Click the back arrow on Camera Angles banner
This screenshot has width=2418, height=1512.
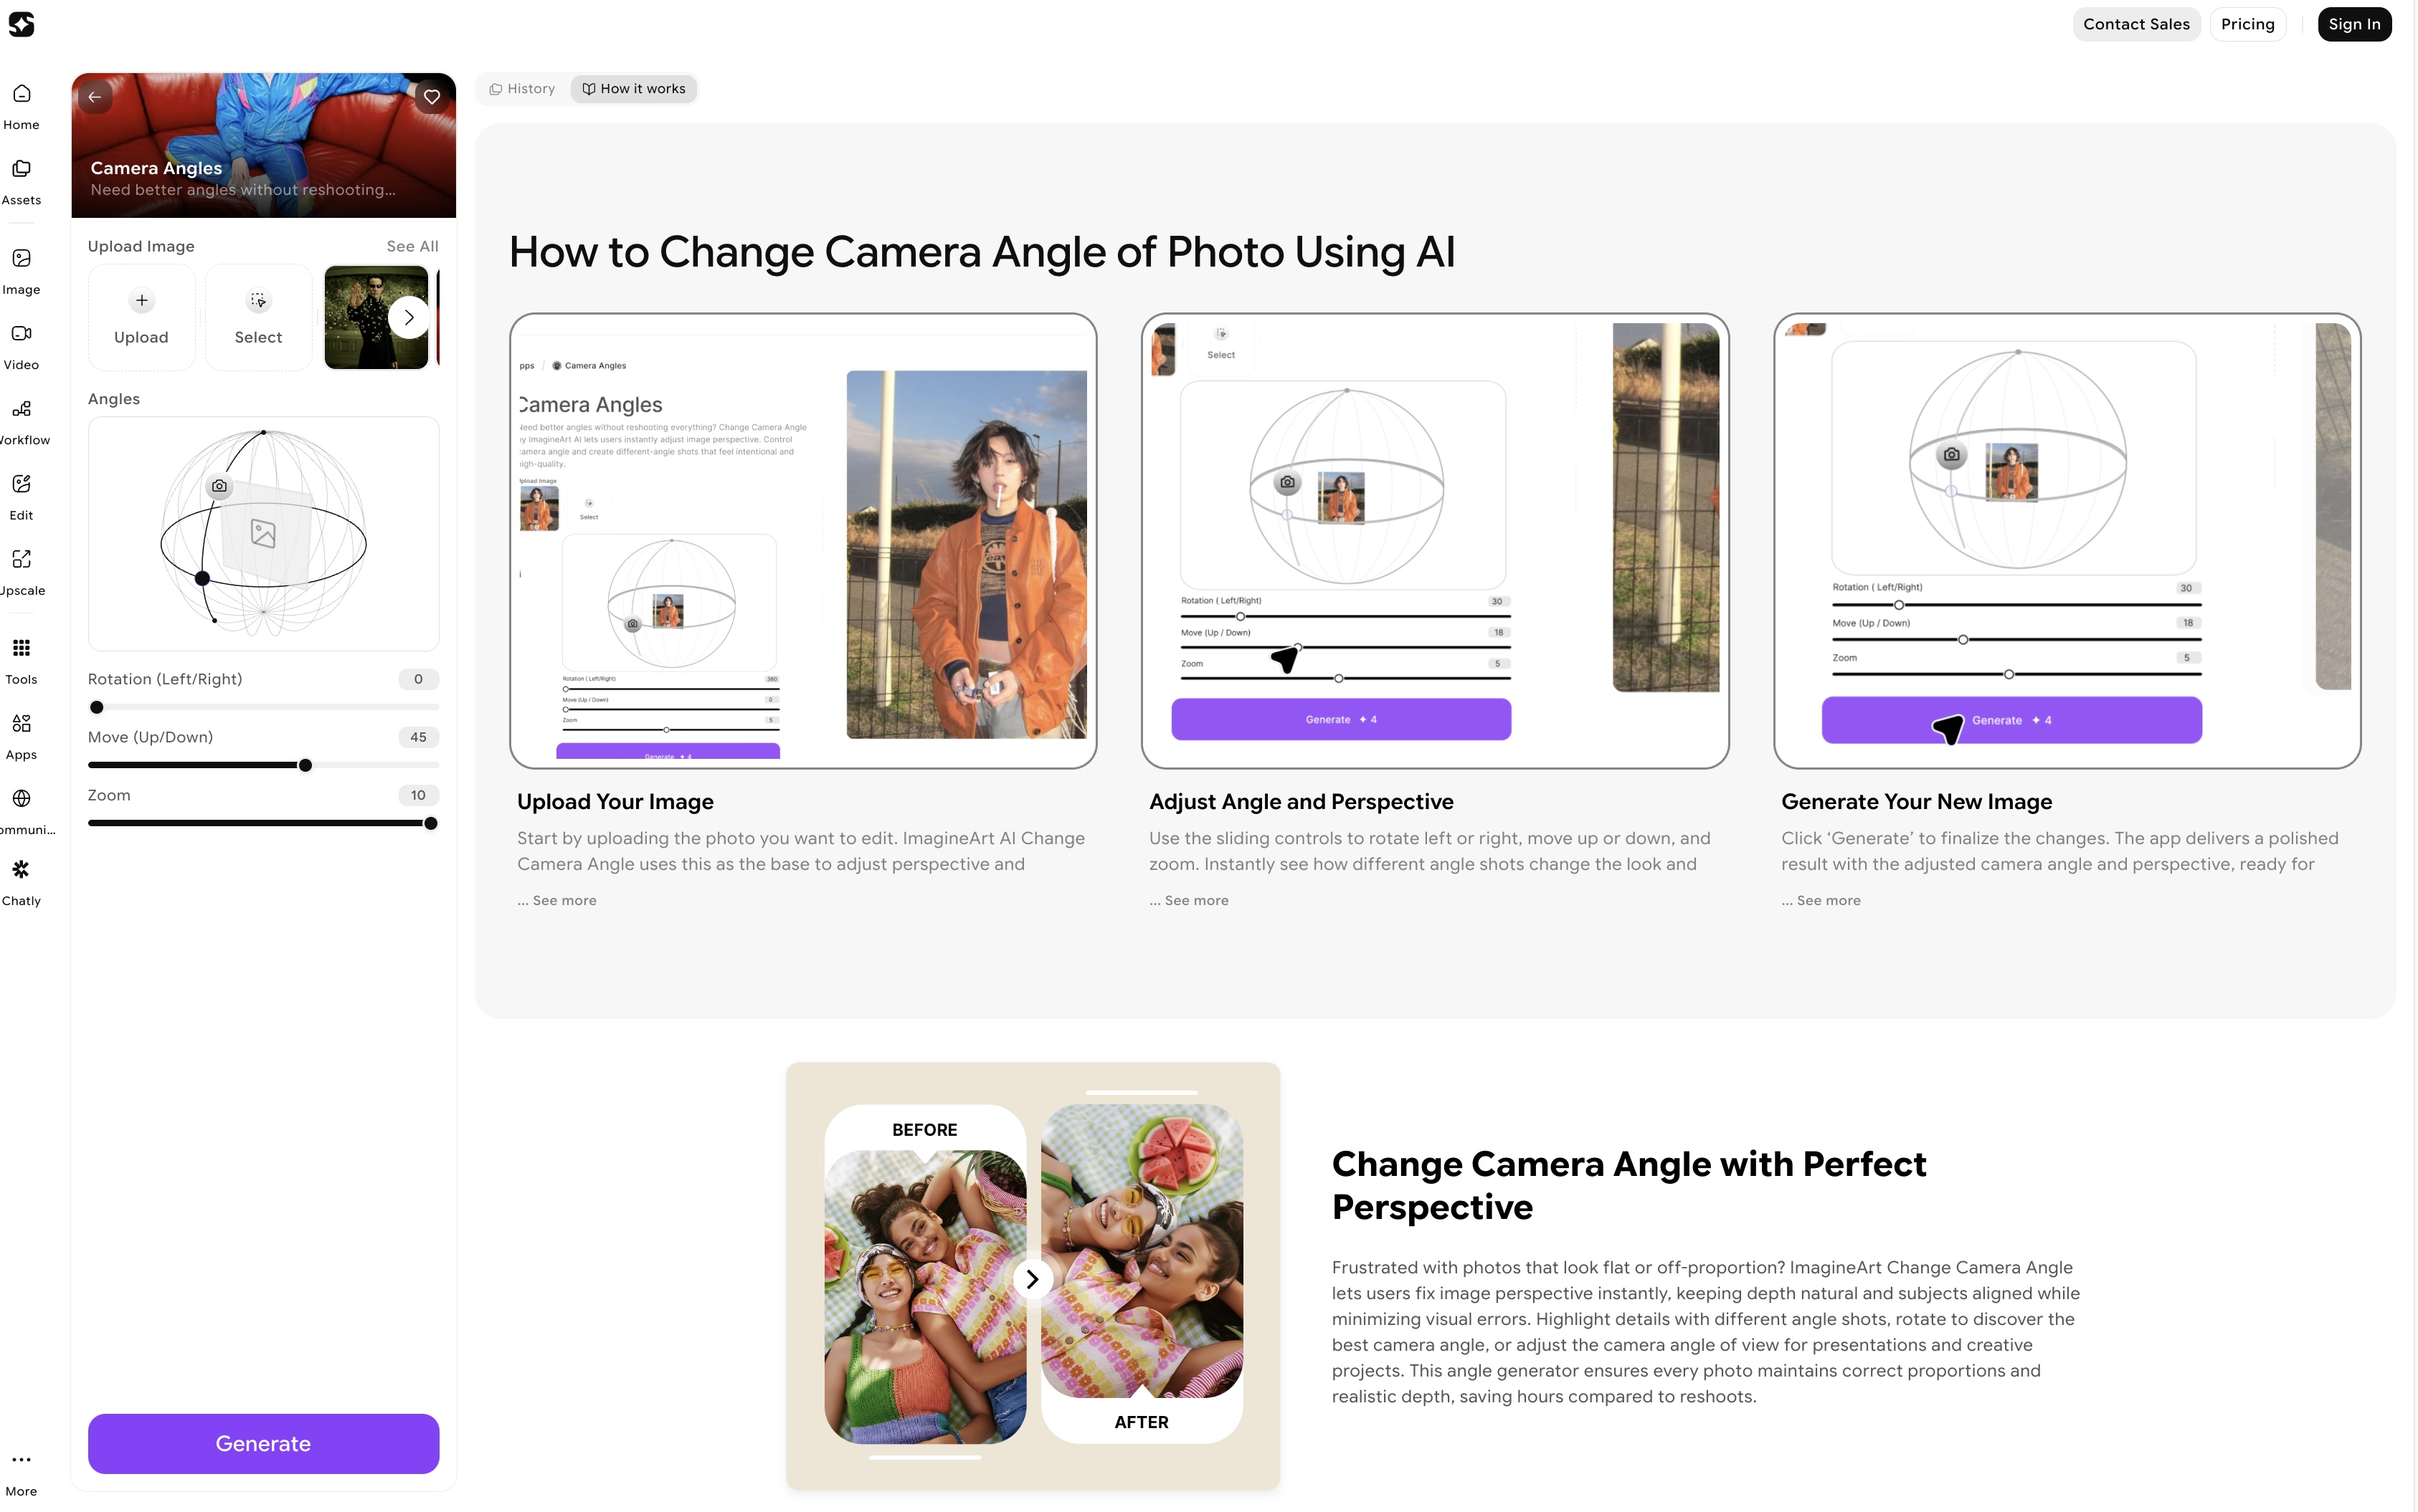click(95, 97)
